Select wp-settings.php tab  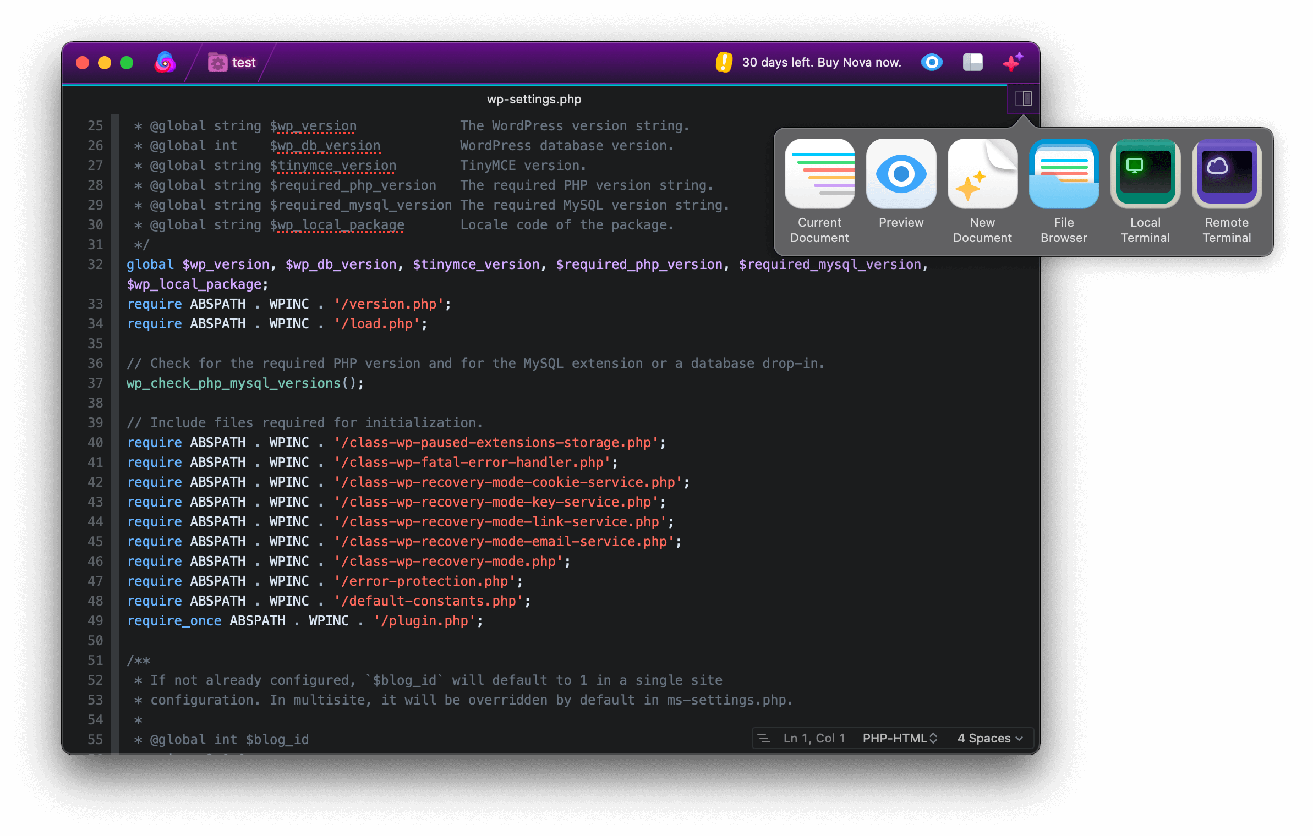pyautogui.click(x=532, y=98)
